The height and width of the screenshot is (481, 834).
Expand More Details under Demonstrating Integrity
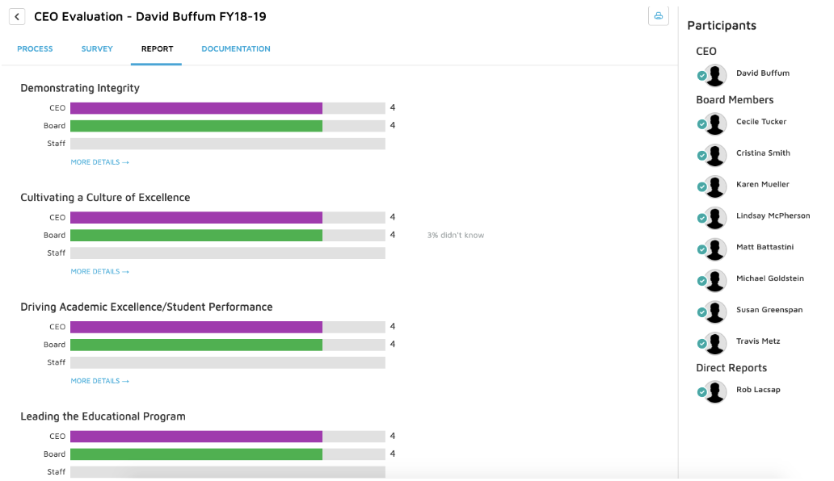[99, 161]
